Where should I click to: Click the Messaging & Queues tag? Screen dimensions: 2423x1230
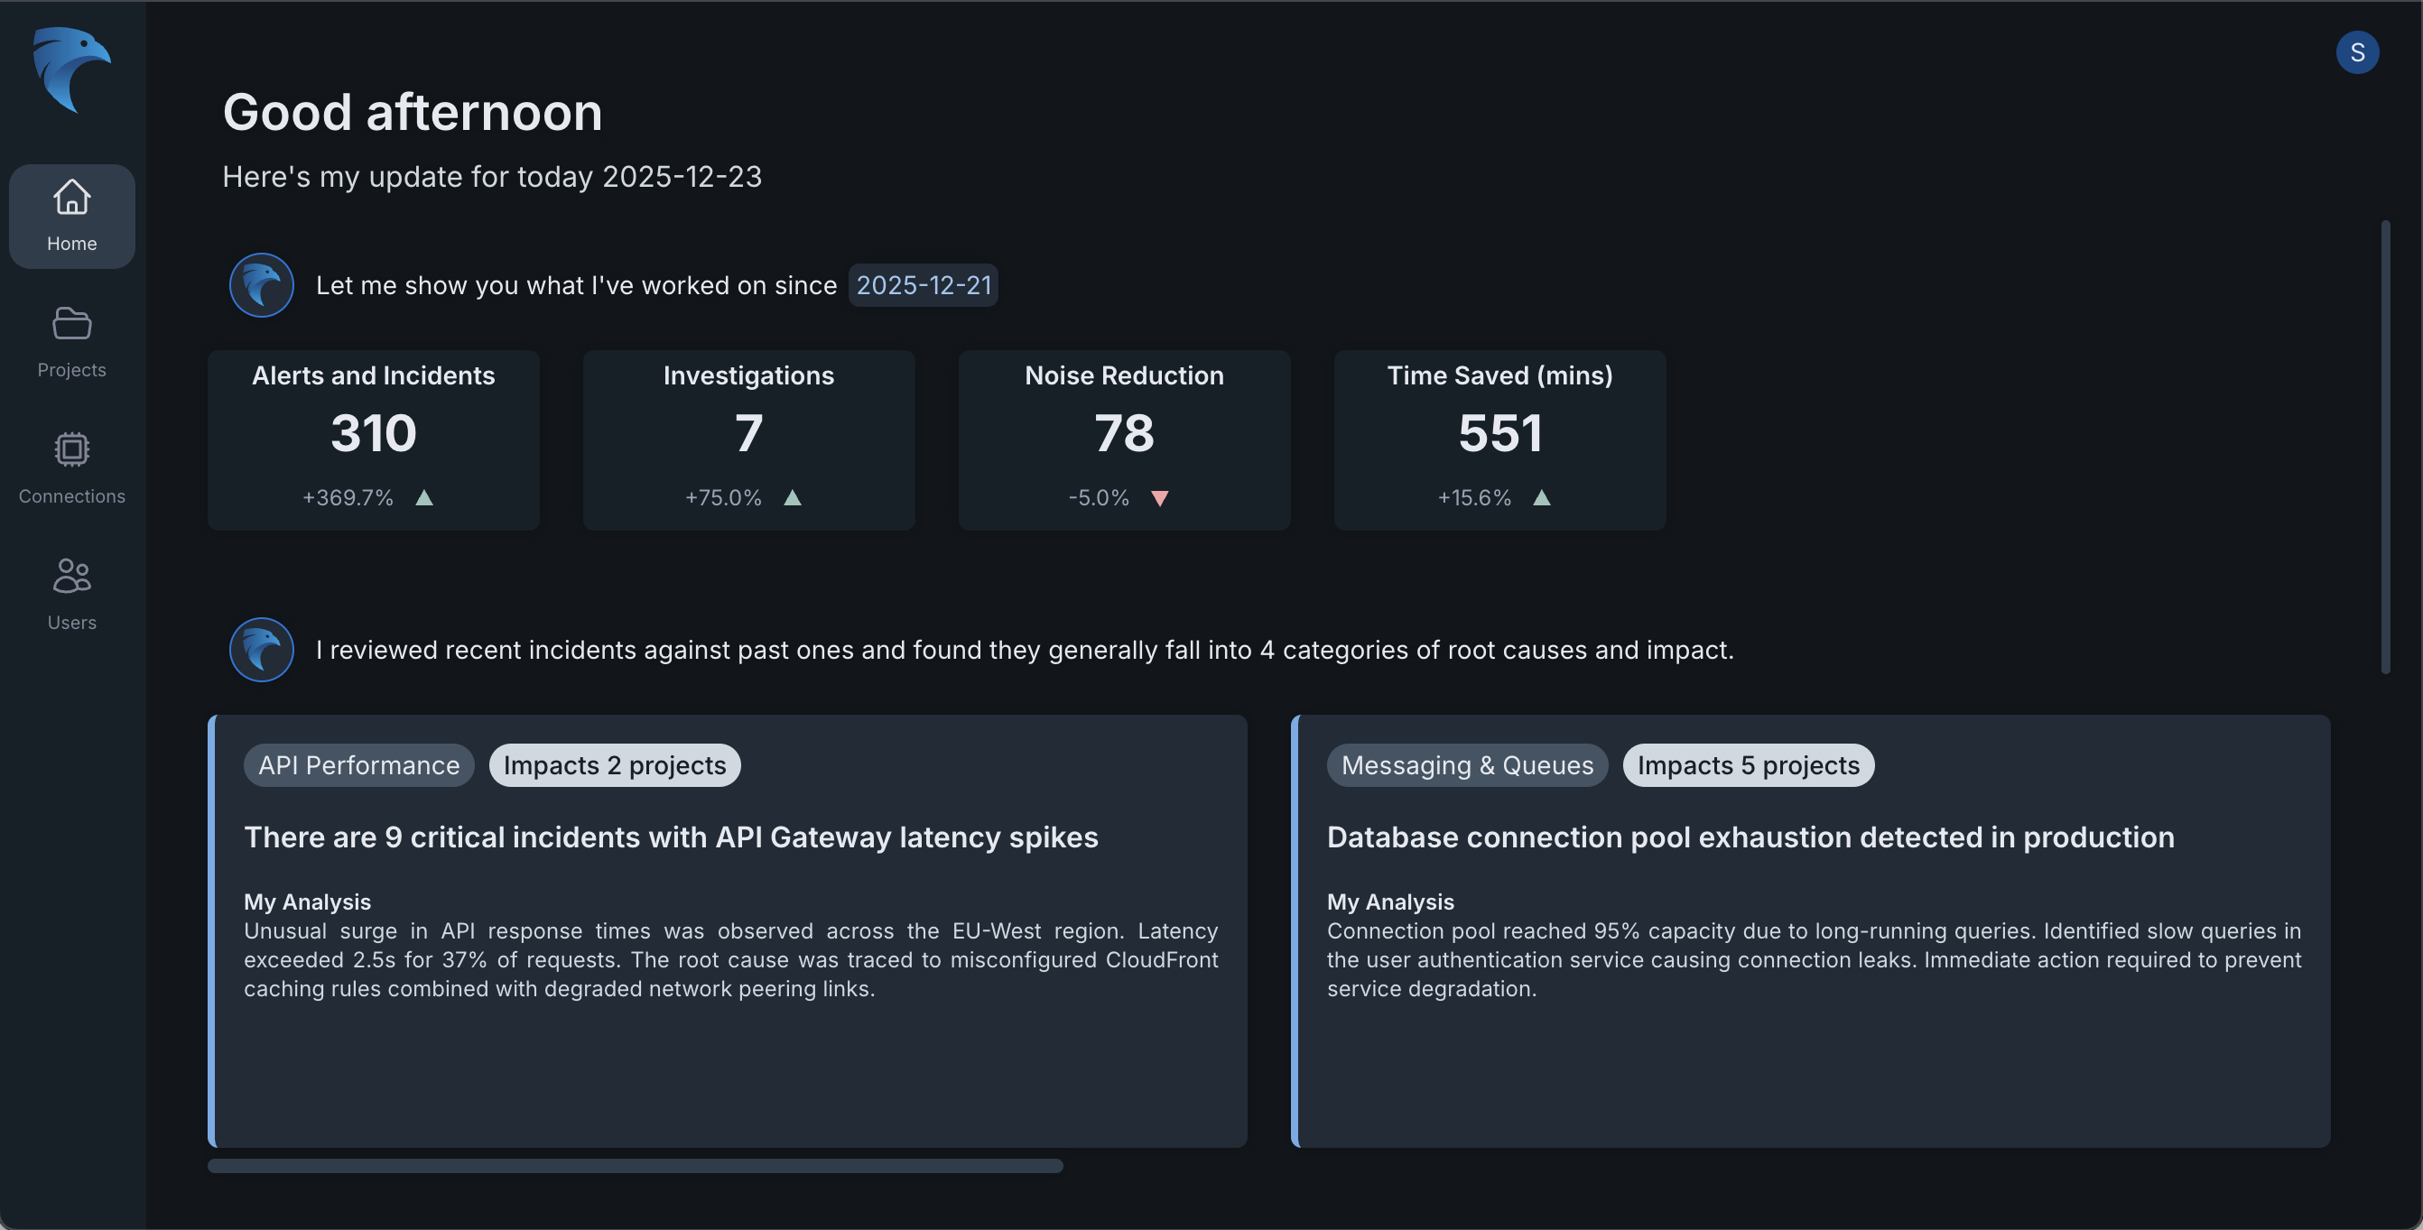[x=1466, y=765]
